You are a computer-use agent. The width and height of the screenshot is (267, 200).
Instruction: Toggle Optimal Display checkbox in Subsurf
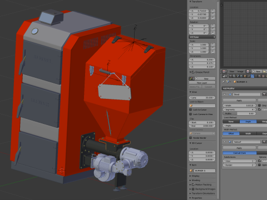pyautogui.click(x=260, y=165)
